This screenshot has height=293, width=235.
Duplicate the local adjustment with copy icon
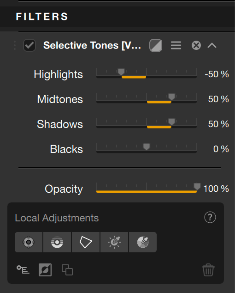[x=67, y=270]
